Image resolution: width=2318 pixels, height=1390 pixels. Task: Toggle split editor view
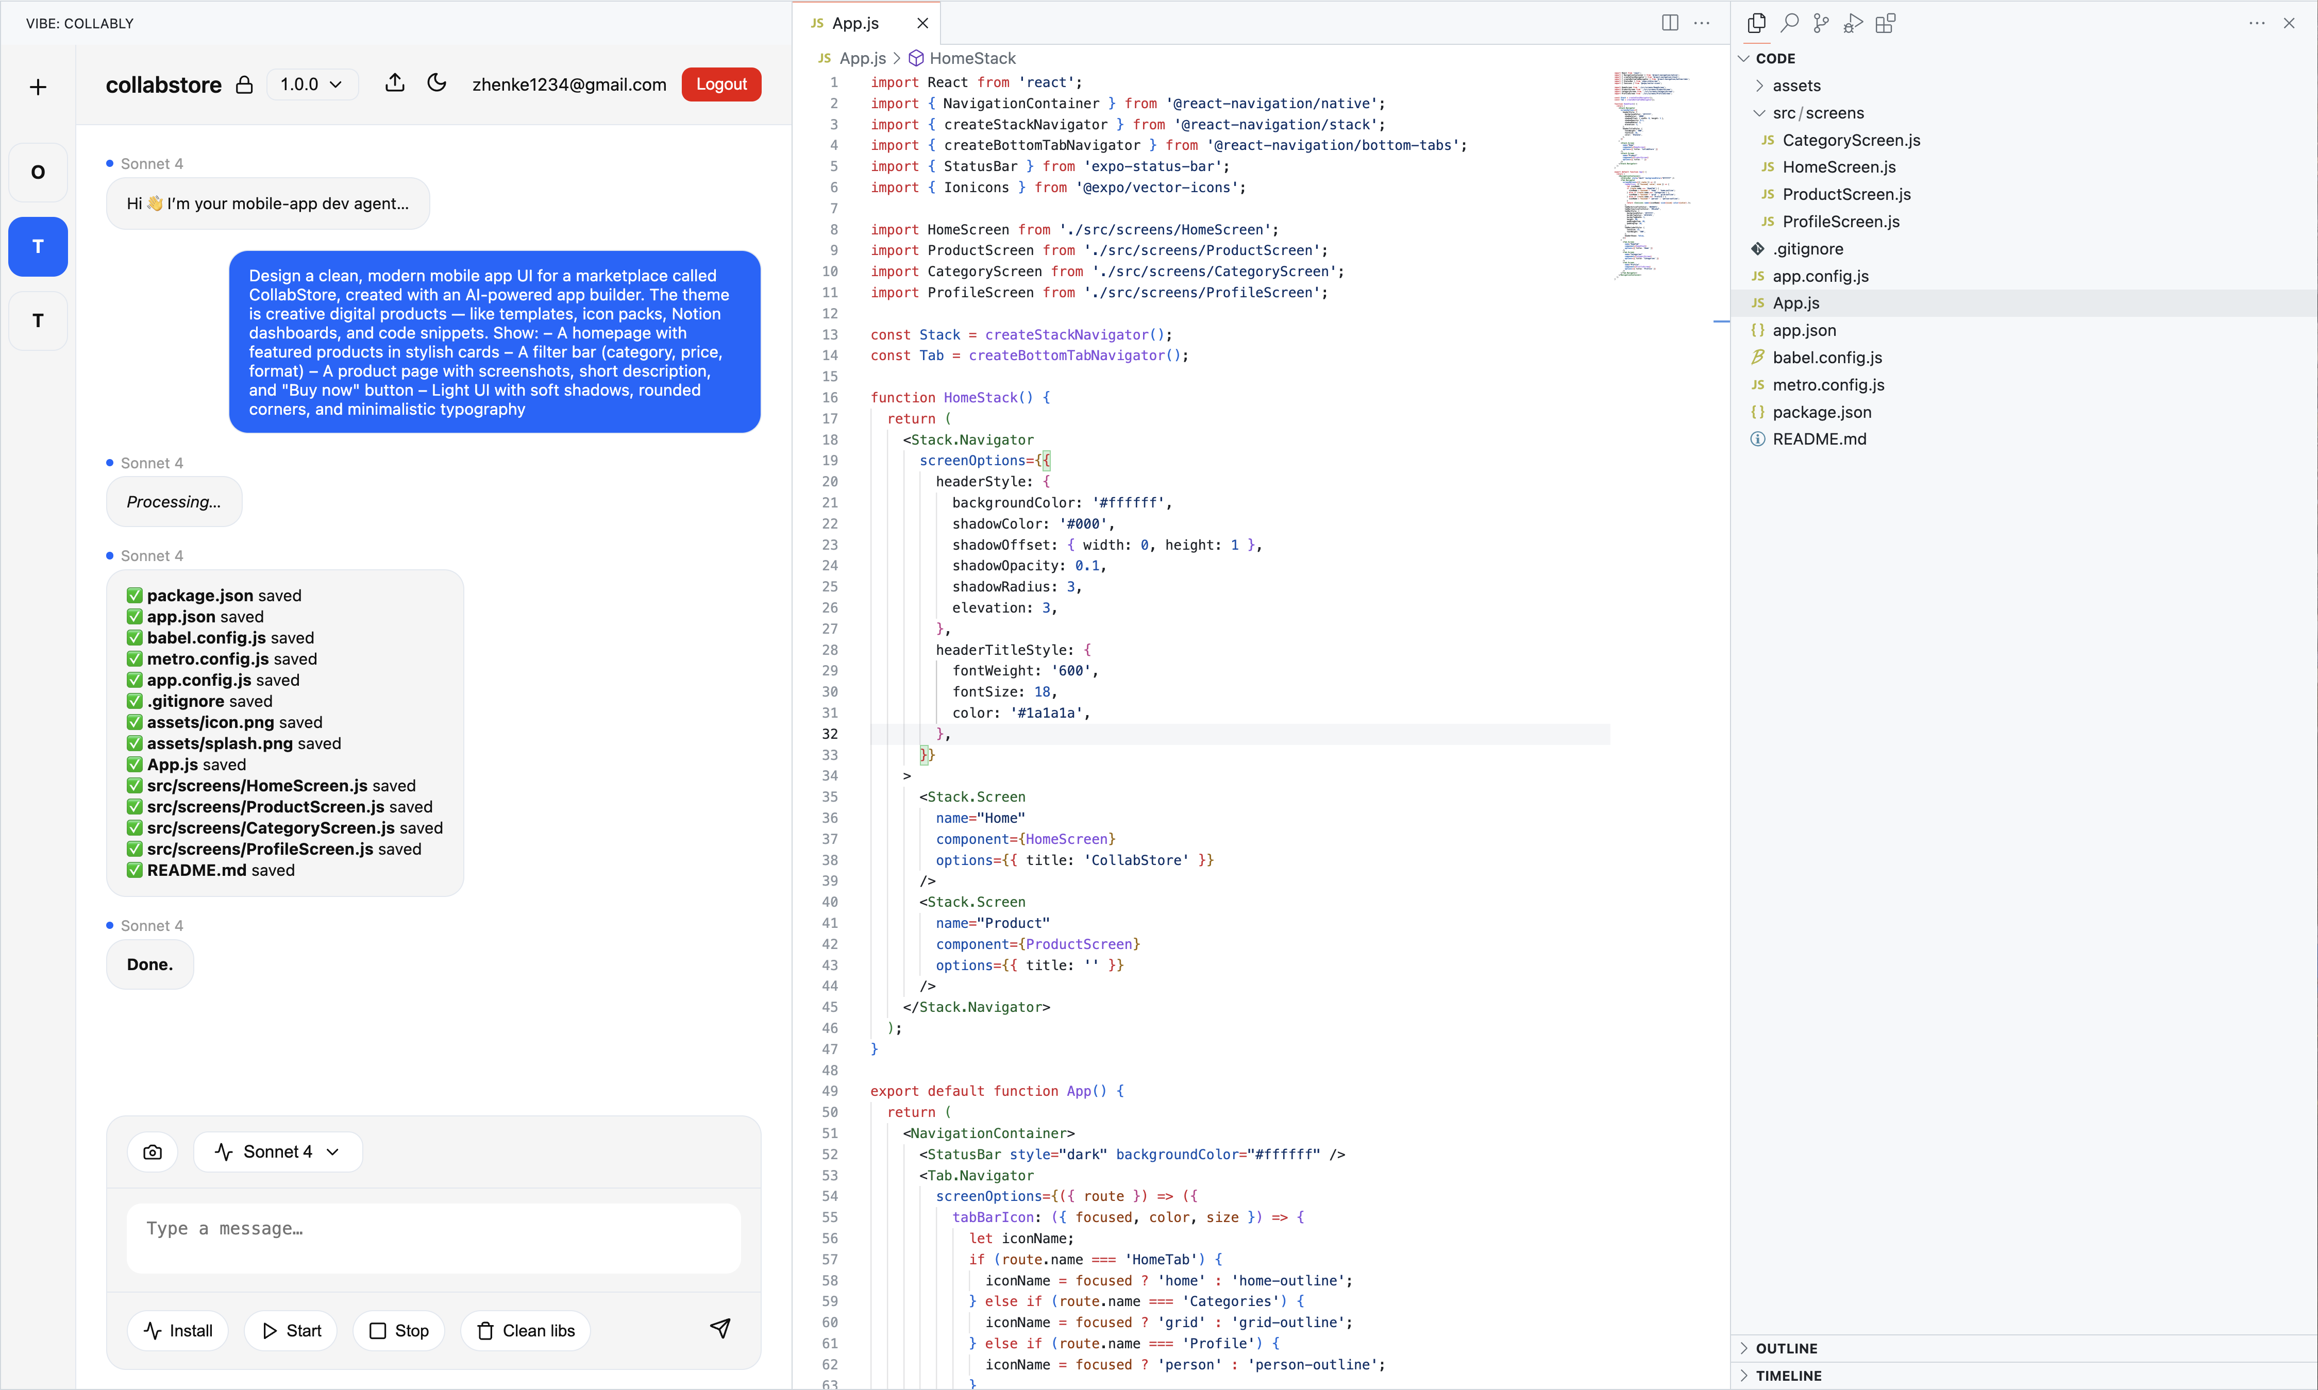coord(1670,23)
